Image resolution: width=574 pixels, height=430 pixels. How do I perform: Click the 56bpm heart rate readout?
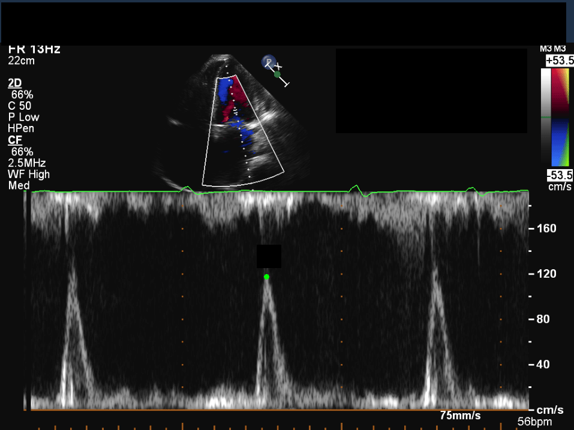pyautogui.click(x=534, y=422)
